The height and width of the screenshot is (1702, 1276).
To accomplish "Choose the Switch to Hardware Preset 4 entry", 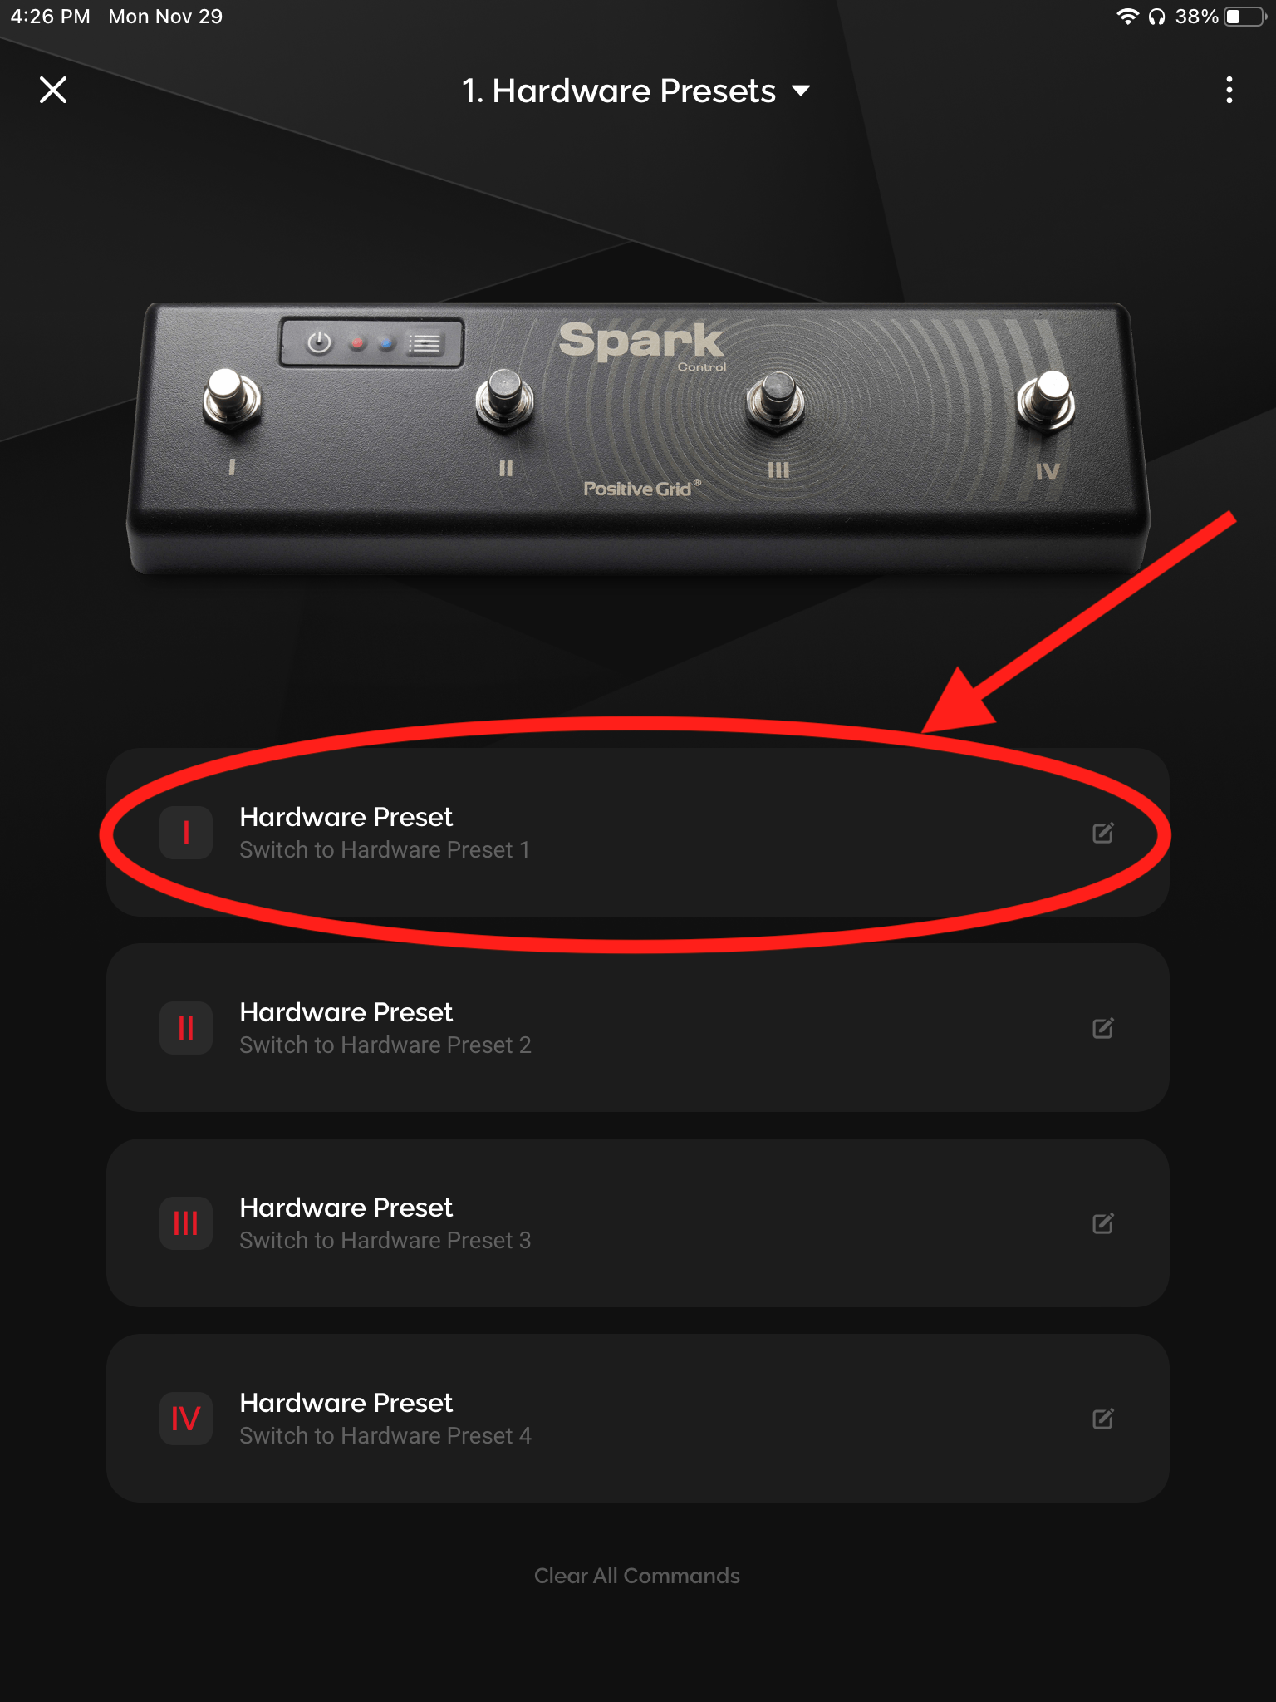I will [638, 1419].
